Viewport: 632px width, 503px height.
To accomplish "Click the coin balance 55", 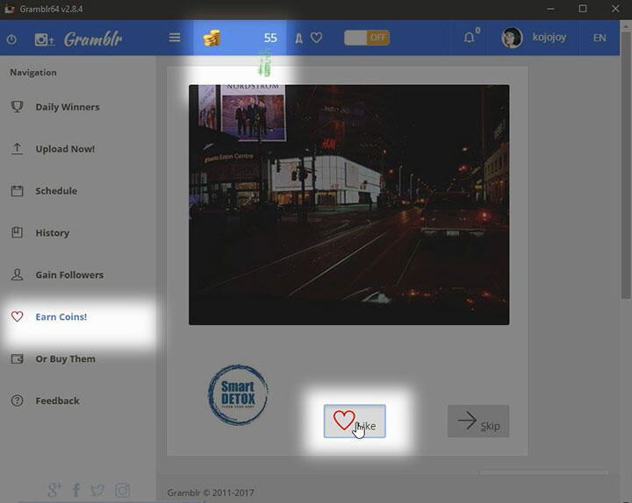I will 270,38.
